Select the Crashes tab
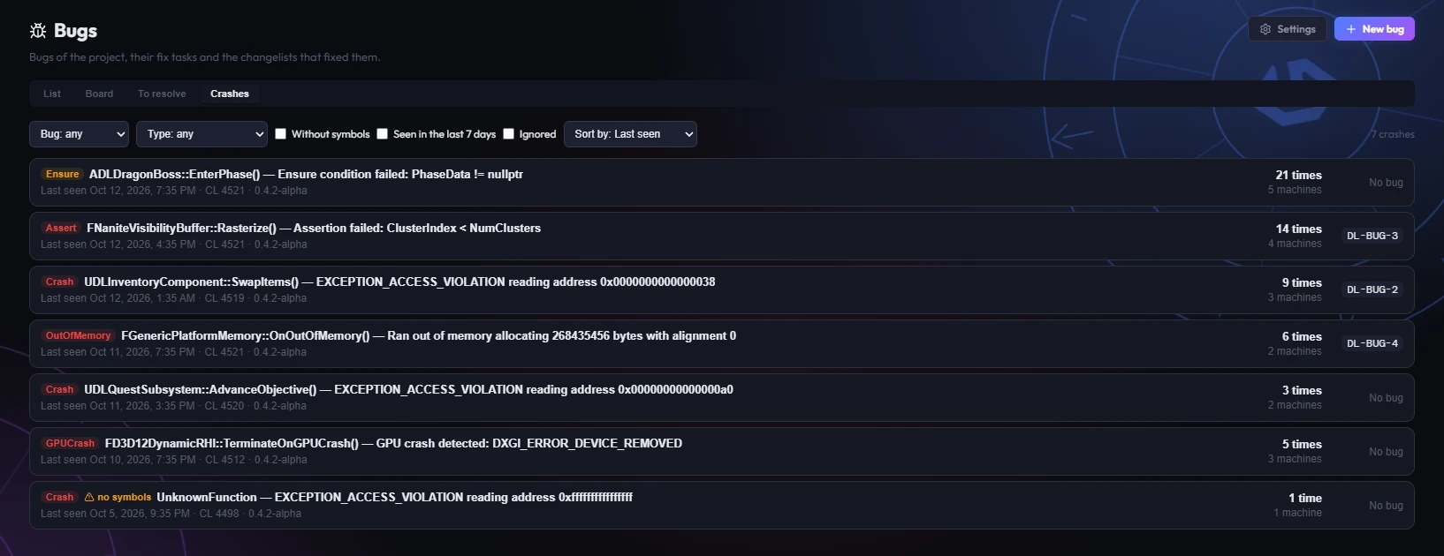 (x=230, y=94)
